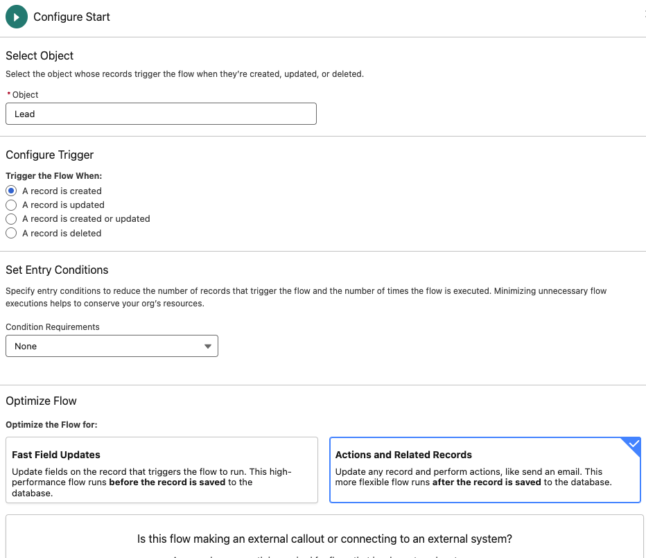Click the Condition Requirements field label
Viewport: 646px width, 558px height.
[x=53, y=326]
